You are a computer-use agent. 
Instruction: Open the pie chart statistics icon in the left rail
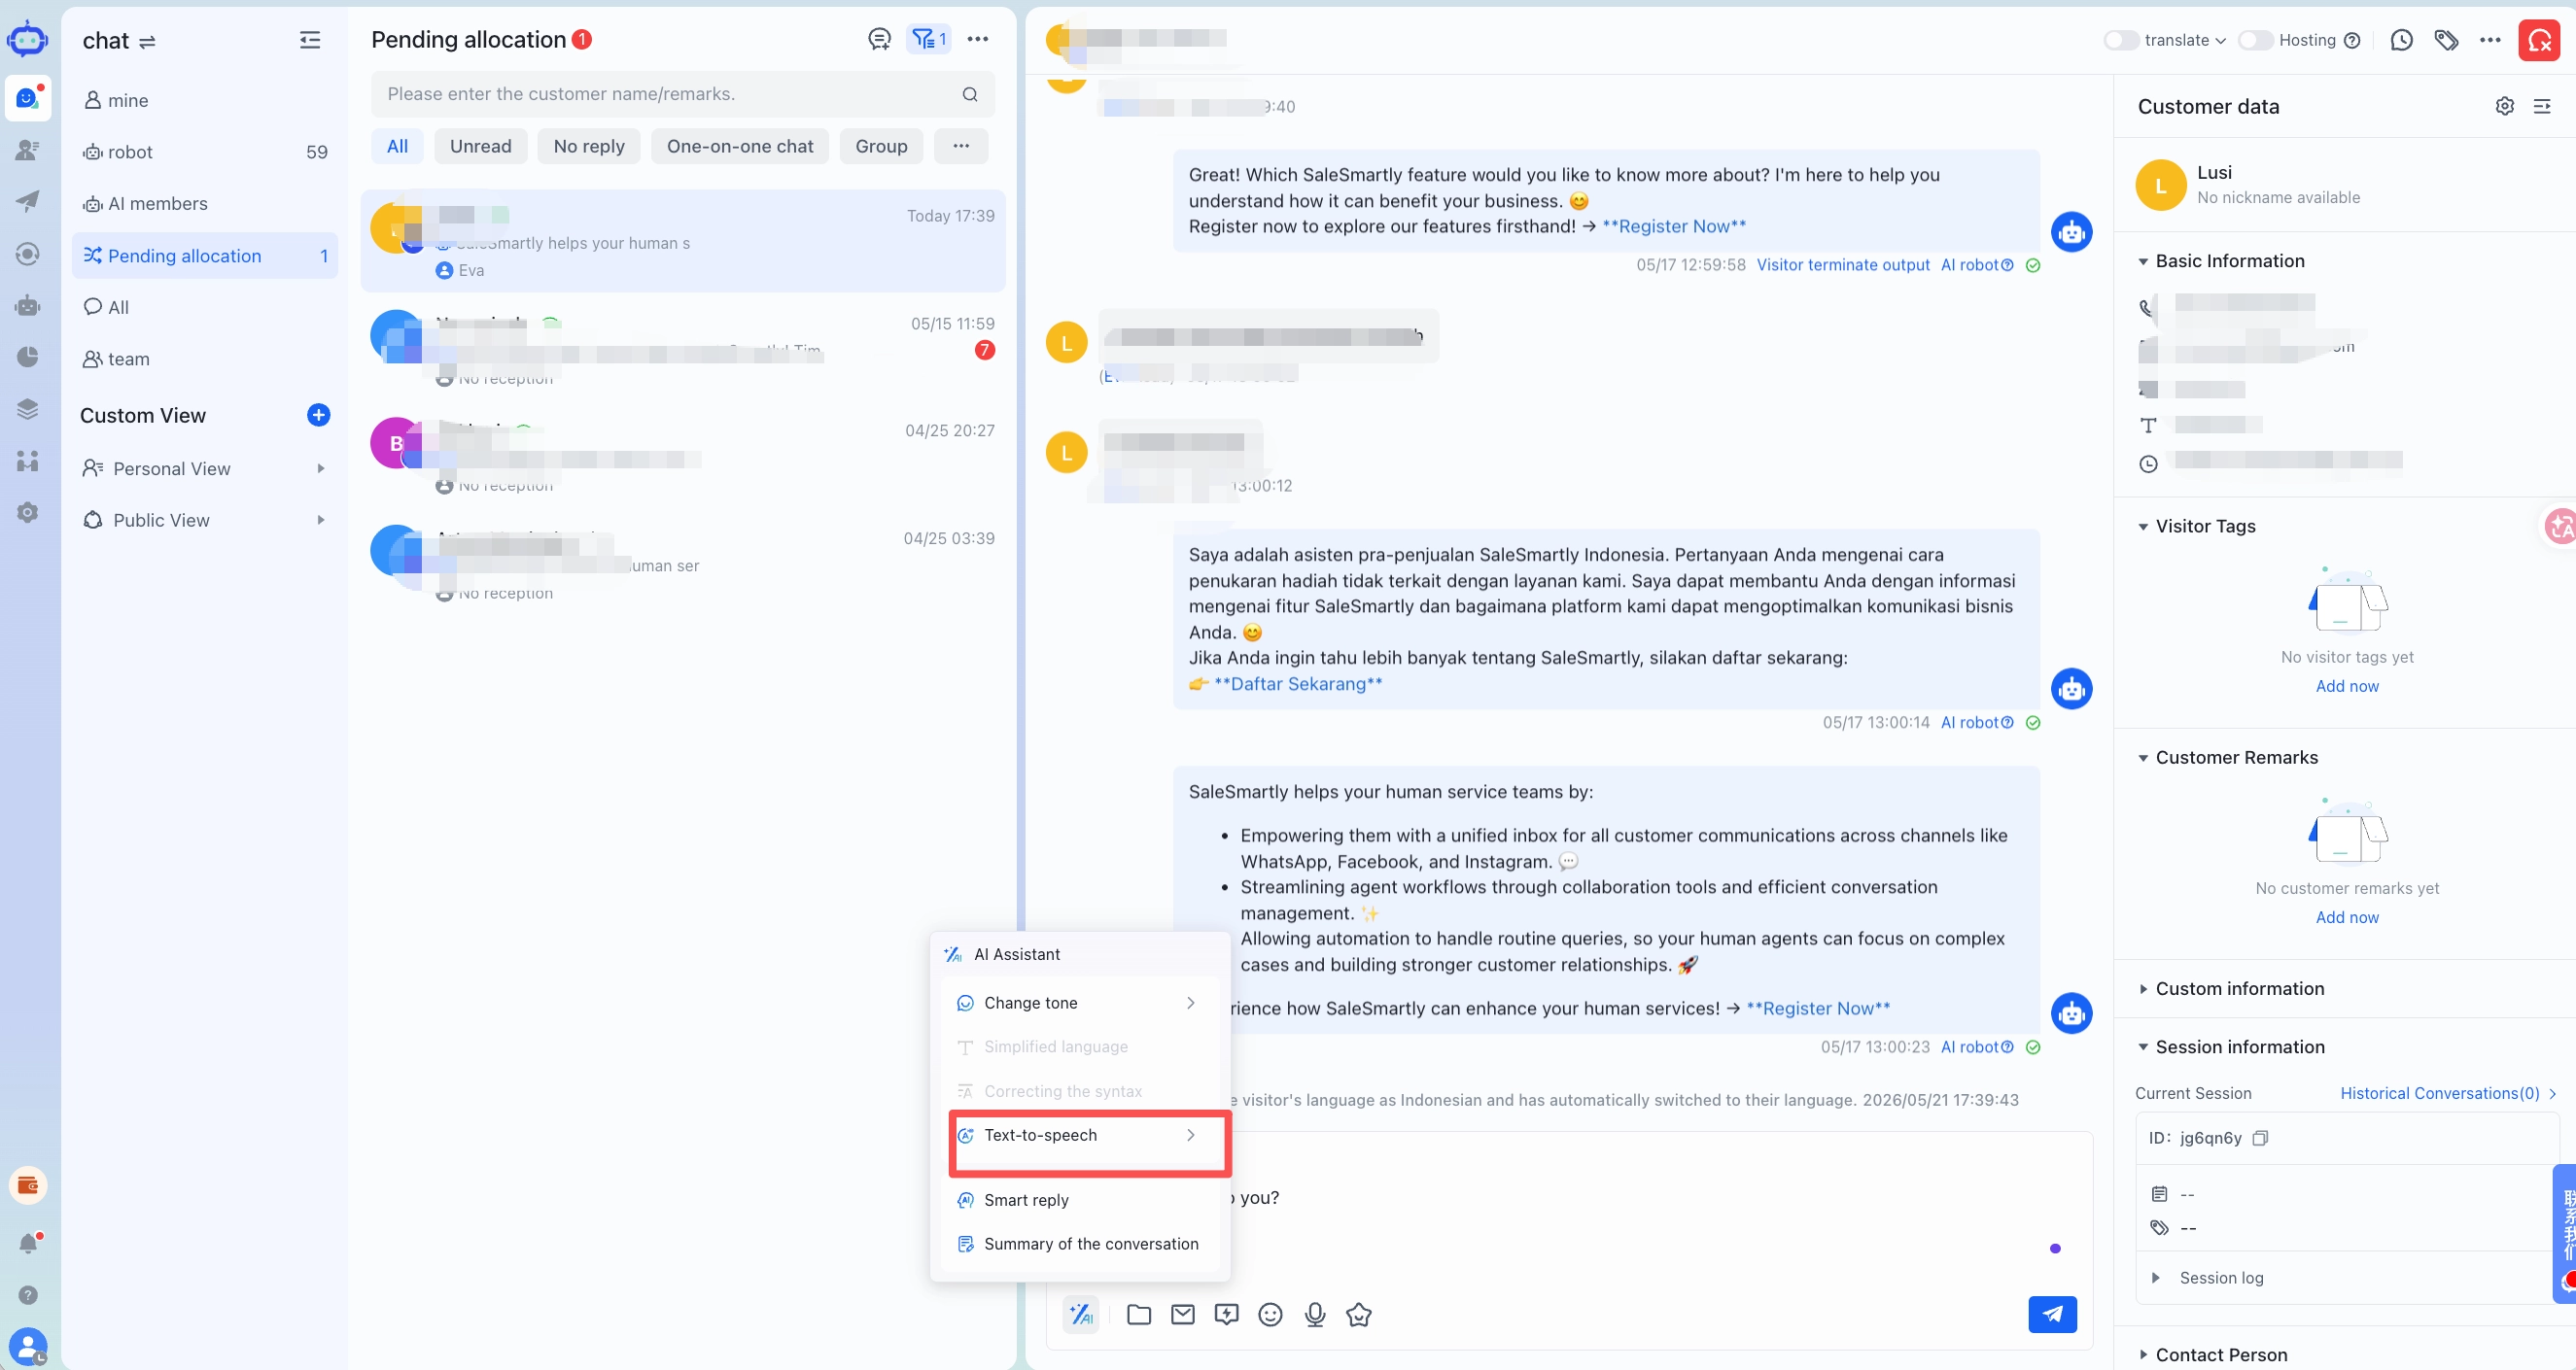pos(28,357)
